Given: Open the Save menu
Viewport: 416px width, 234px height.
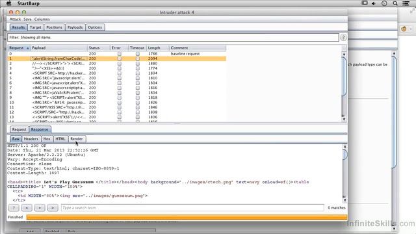Looking at the screenshot, I should (27, 19).
